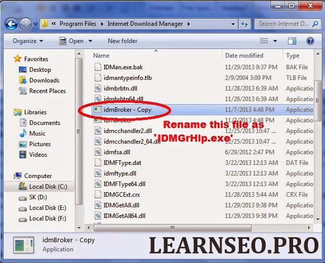Click the folder icon in address bar

point(45,24)
